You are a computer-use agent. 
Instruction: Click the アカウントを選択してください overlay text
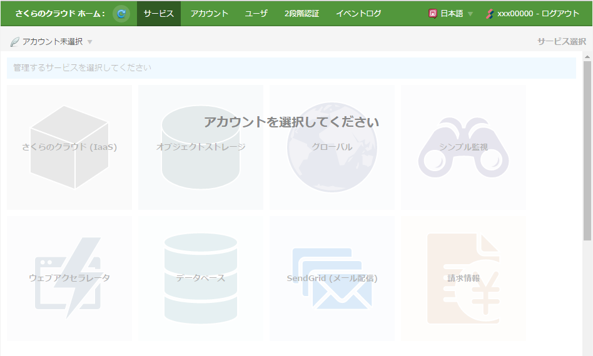point(291,122)
